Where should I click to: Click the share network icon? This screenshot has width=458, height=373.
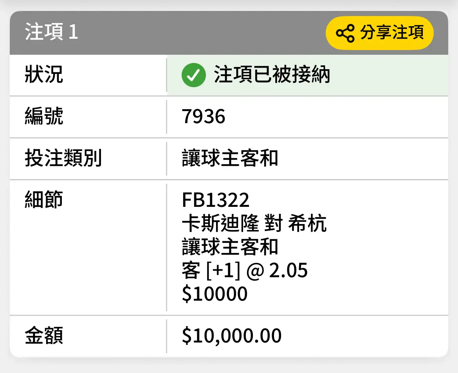(x=345, y=33)
